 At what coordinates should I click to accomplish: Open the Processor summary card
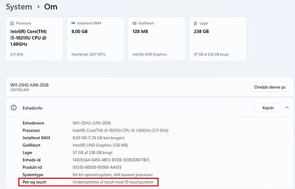coord(34,39)
